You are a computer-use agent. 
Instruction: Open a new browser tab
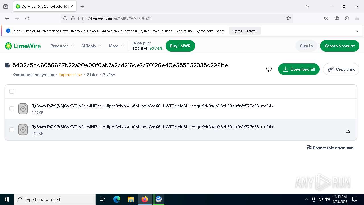(x=82, y=6)
